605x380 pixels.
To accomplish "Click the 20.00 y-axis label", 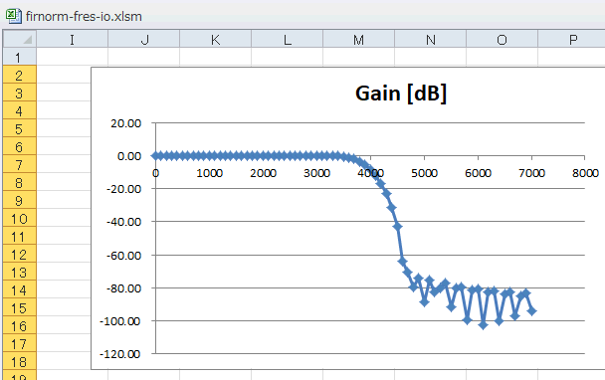I will pos(125,123).
